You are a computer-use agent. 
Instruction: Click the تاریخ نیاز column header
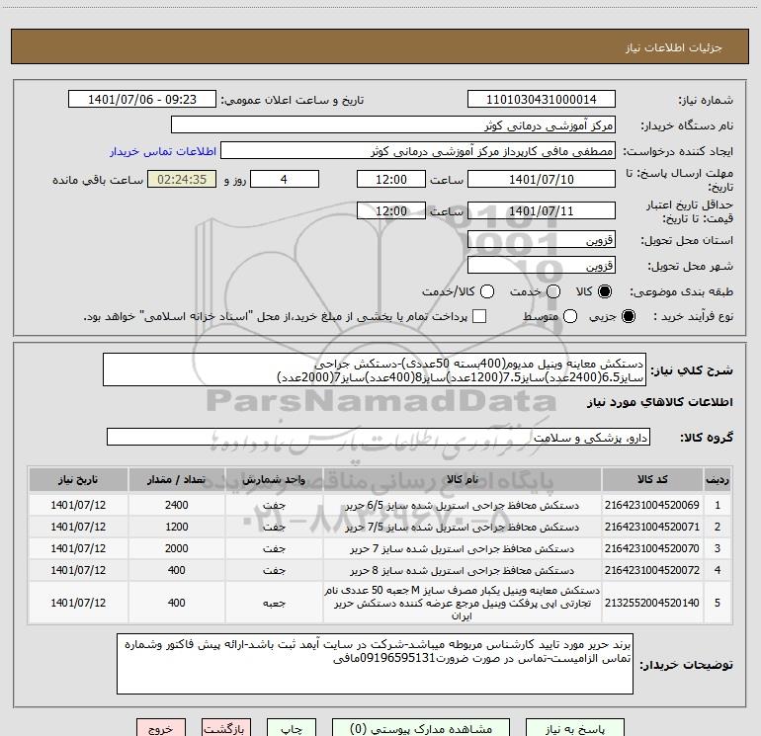(x=78, y=479)
